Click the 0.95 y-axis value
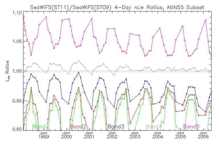The height and width of the screenshot is (146, 219). click(17, 101)
